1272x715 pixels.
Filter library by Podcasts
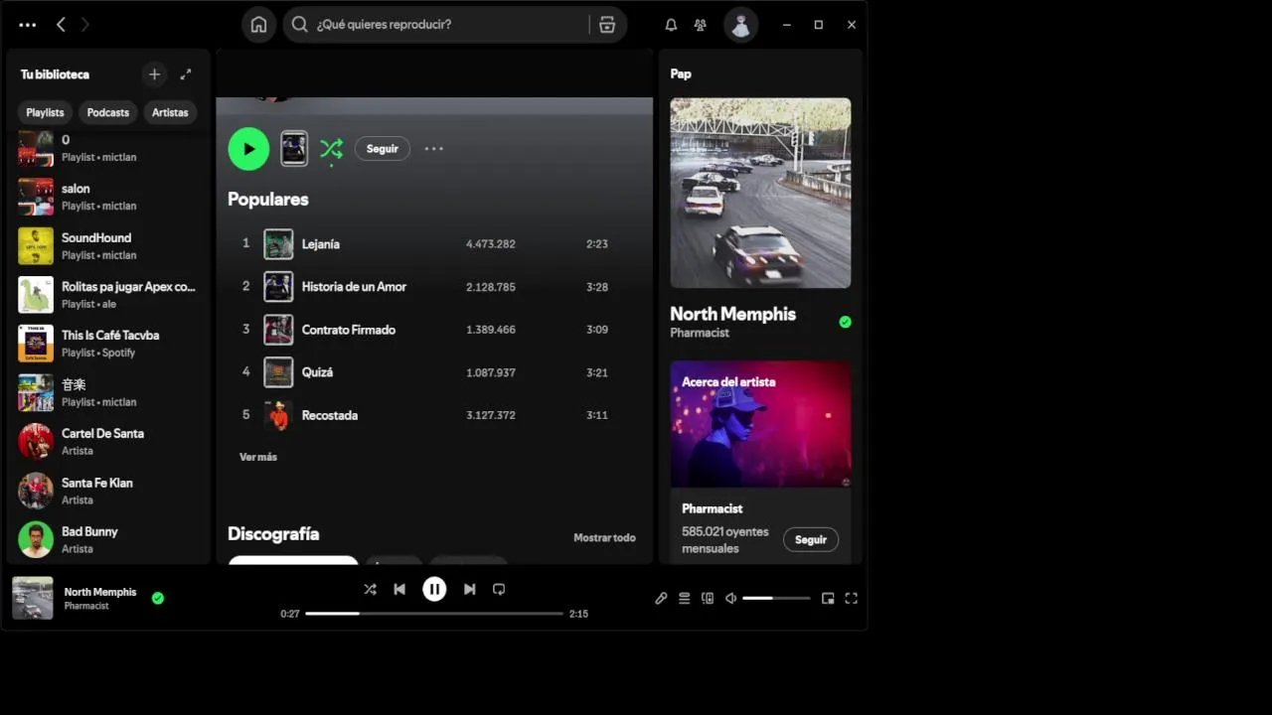point(108,112)
